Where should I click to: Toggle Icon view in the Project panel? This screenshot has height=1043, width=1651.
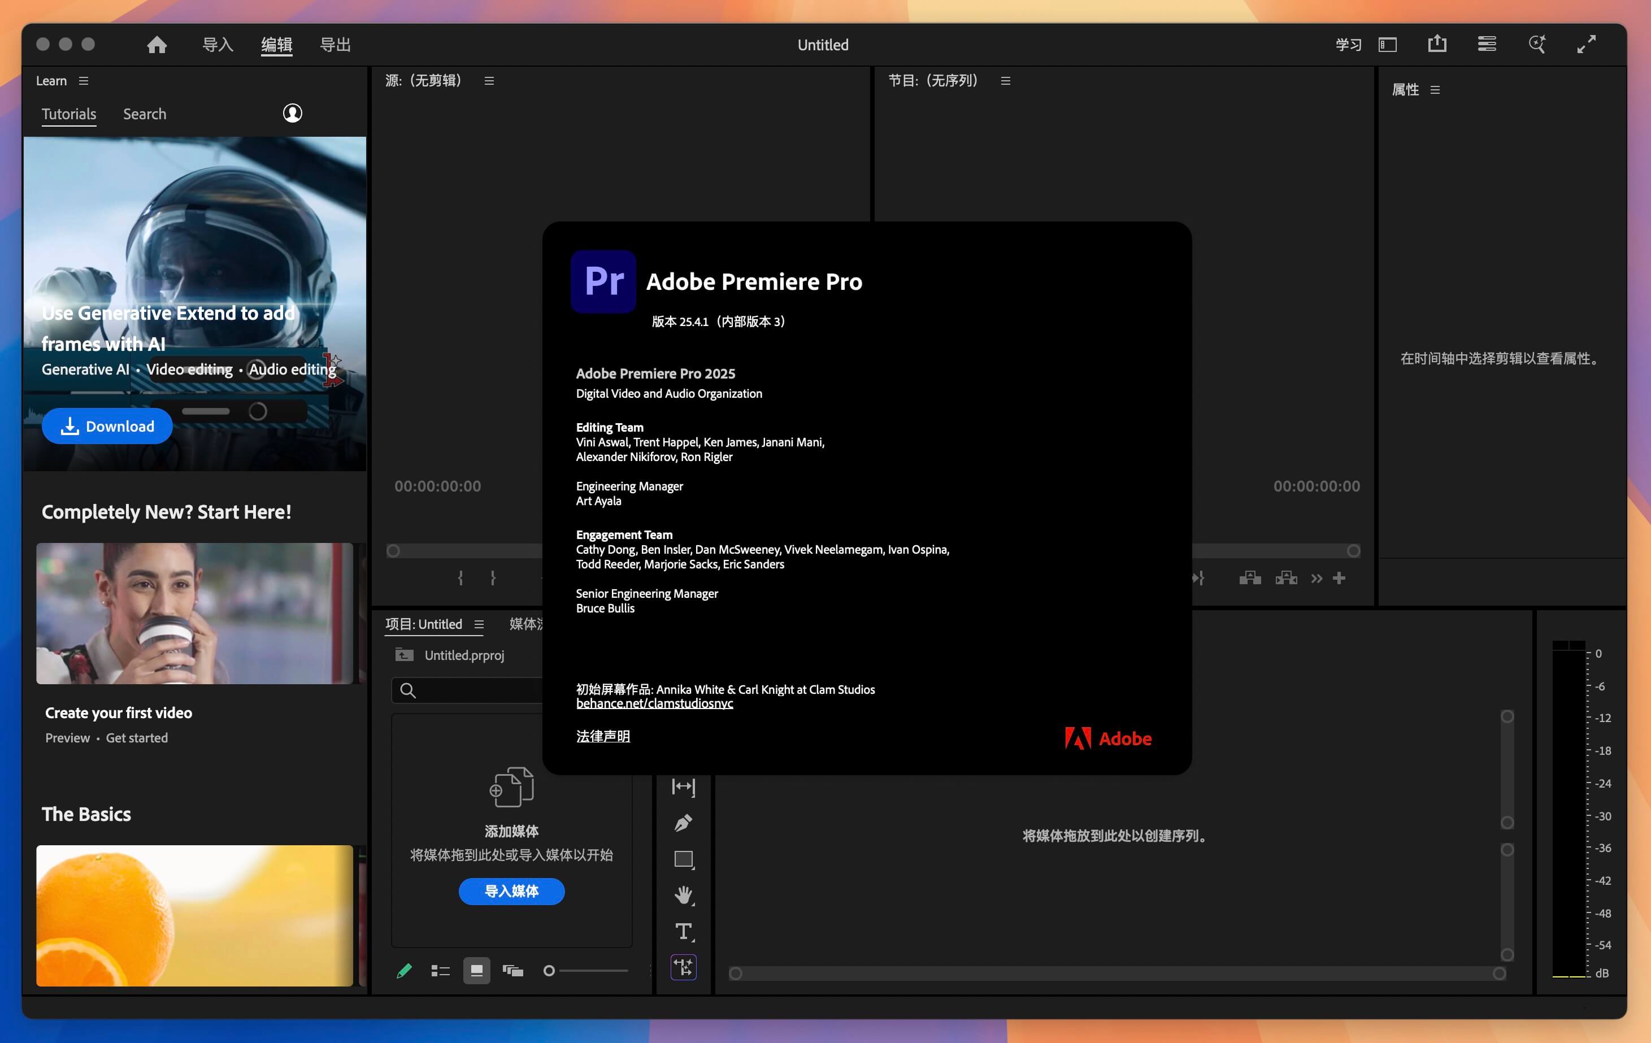476,970
